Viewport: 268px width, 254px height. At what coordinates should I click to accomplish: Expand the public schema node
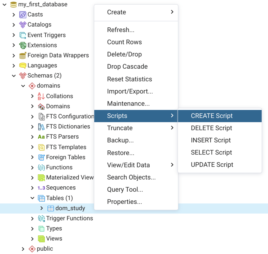tap(23, 249)
